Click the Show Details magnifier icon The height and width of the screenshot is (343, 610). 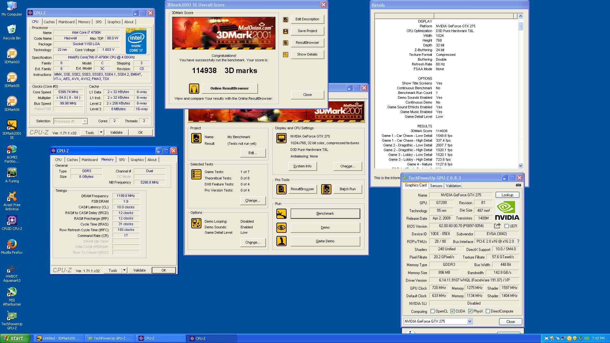pos(285,55)
